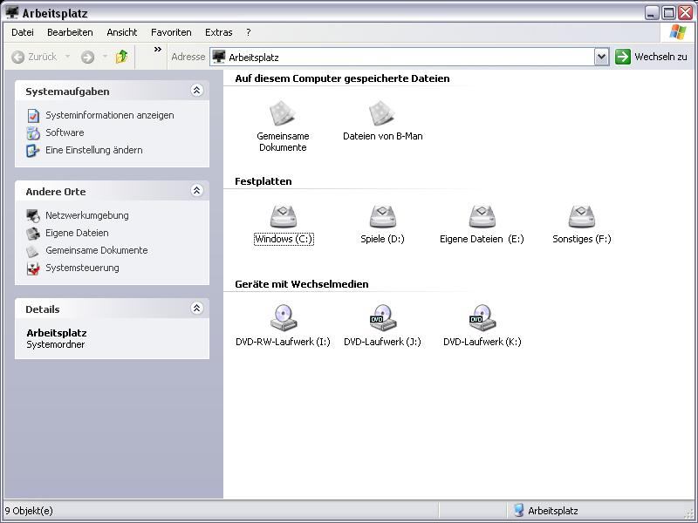Click the Auf diesem Computer gespeicherte Dateien header

342,78
